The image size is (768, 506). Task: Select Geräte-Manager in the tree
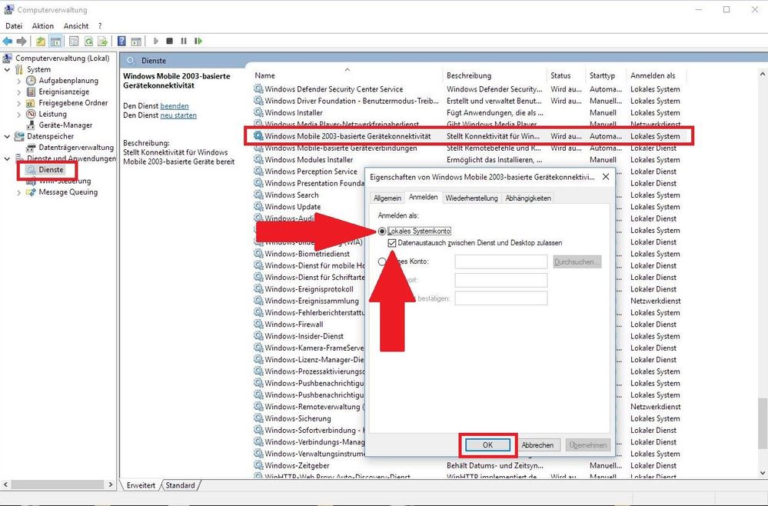click(65, 125)
